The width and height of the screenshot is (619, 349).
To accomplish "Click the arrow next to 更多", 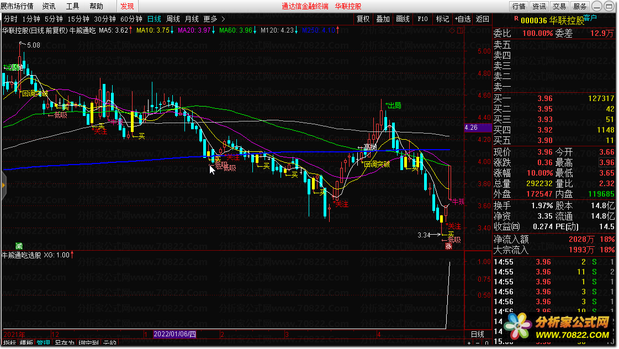I will pyautogui.click(x=224, y=19).
